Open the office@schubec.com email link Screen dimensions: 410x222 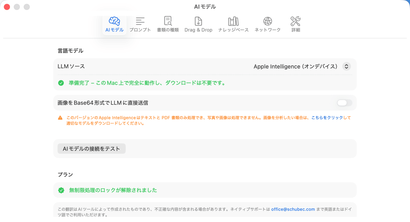tap(293, 209)
